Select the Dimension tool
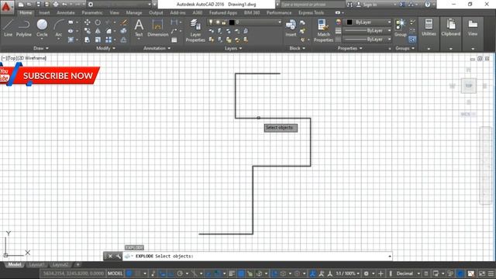The width and height of the screenshot is (496, 279). [157, 28]
